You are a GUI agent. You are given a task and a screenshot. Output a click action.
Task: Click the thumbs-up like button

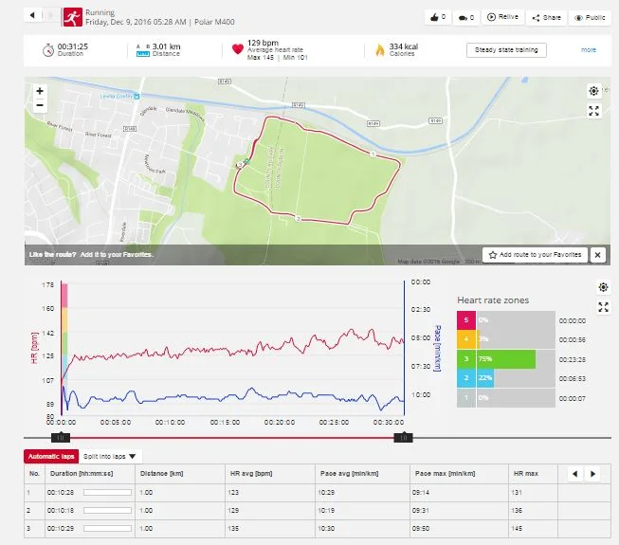435,17
